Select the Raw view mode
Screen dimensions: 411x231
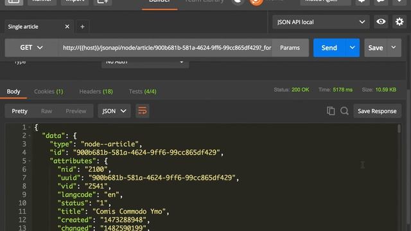[46, 111]
